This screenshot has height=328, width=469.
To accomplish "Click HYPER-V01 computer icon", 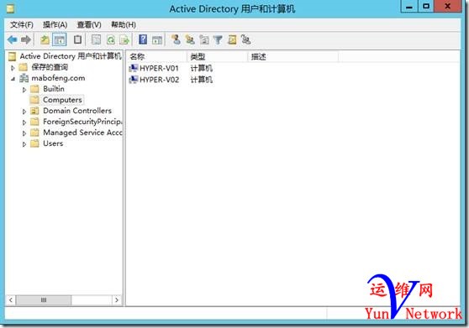I will 133,68.
